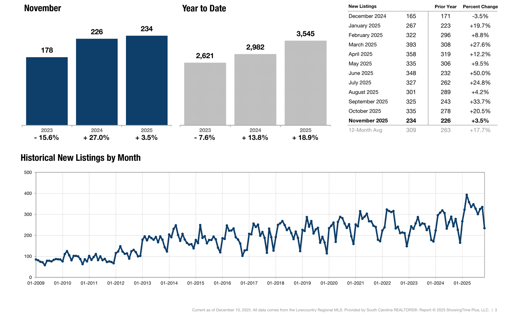The height and width of the screenshot is (315, 519).
Task: Click the December 2024 row value 165
Action: coord(411,16)
